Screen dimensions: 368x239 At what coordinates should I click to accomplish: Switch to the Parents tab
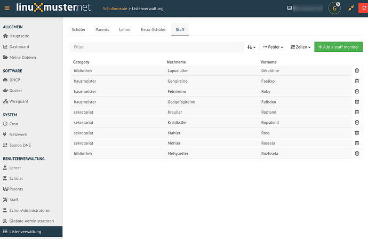coord(102,29)
